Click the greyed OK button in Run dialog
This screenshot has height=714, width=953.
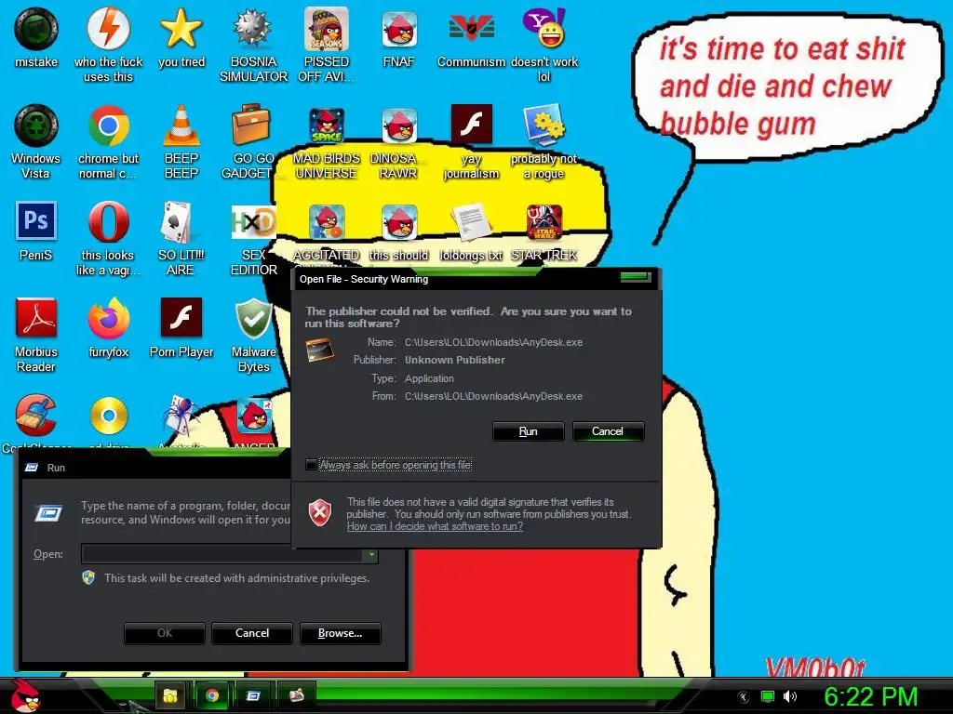165,632
